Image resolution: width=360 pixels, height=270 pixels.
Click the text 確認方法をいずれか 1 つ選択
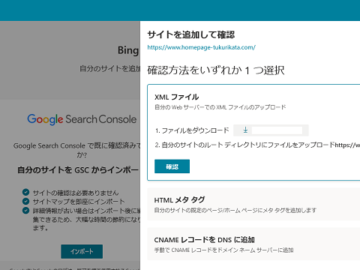(216, 70)
